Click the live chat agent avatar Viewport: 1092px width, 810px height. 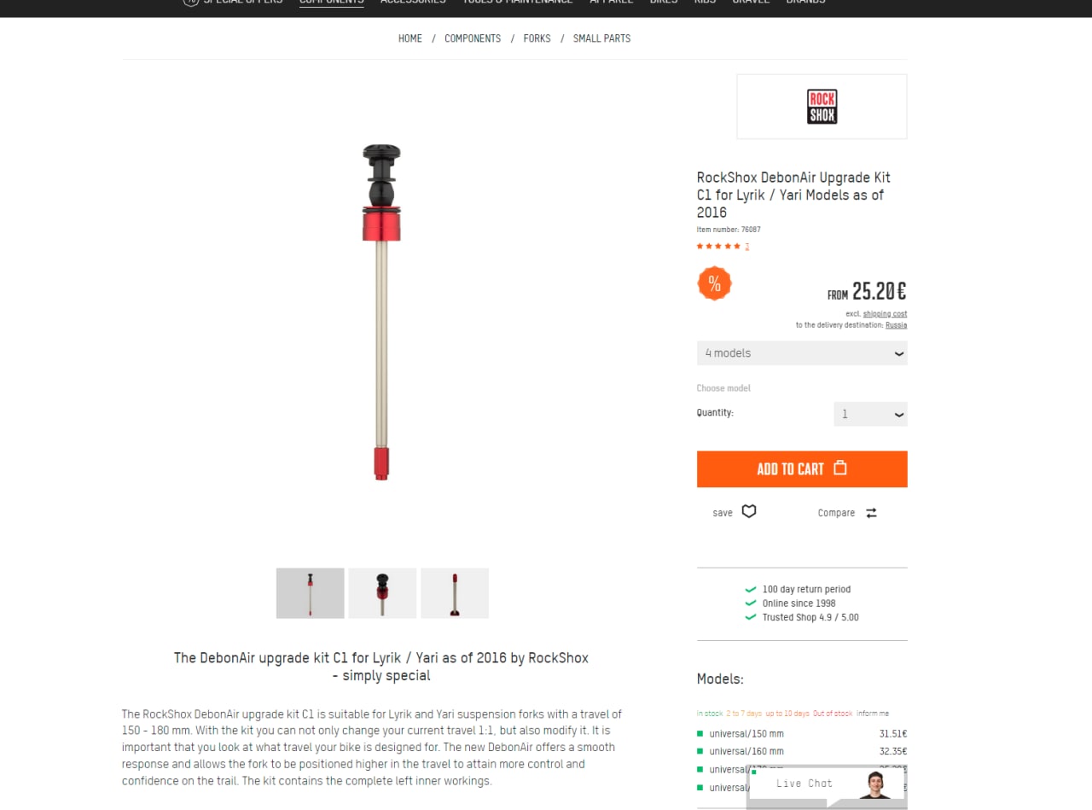(x=874, y=785)
